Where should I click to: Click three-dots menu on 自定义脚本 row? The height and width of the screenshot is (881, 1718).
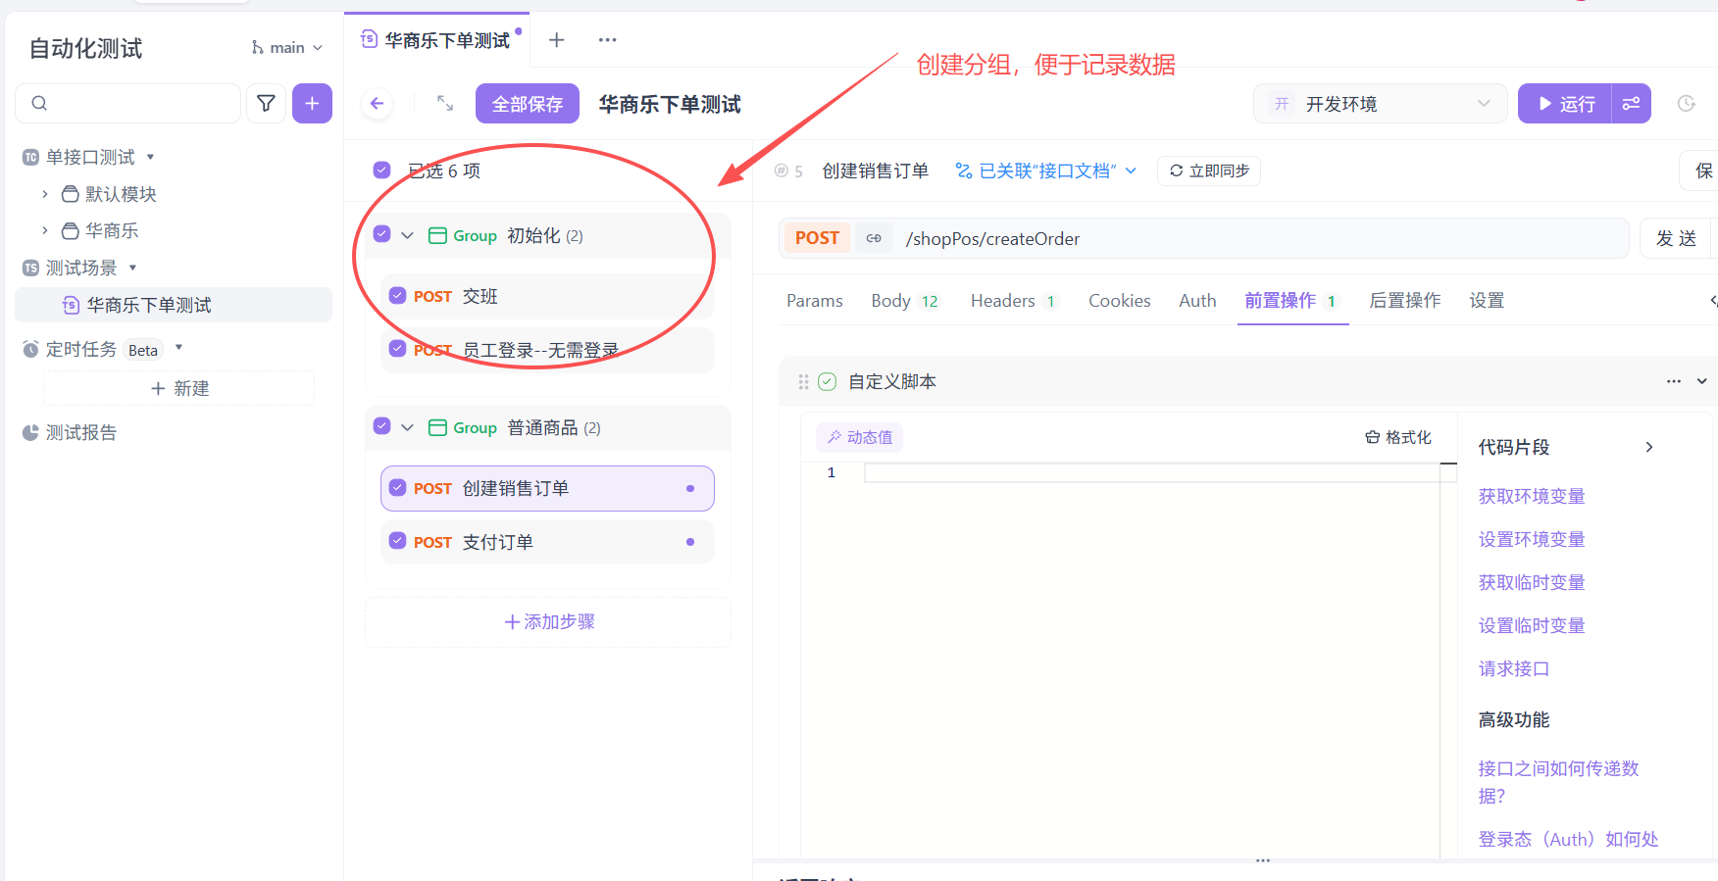pyautogui.click(x=1673, y=381)
